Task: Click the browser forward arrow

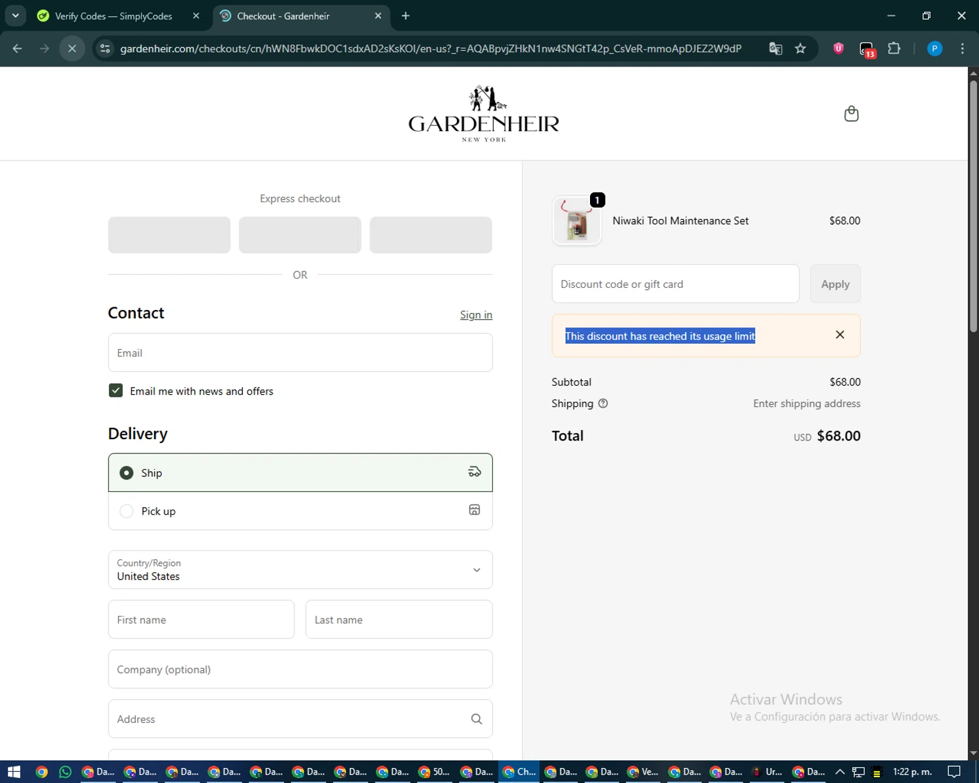Action: 44,48
